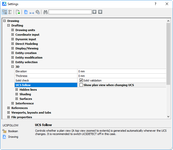Expand the Coordinate input node
The width and height of the screenshot is (173, 150).
pos(13,35)
